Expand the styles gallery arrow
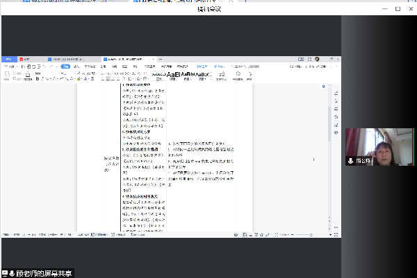The image size is (417, 278). [x=211, y=79]
